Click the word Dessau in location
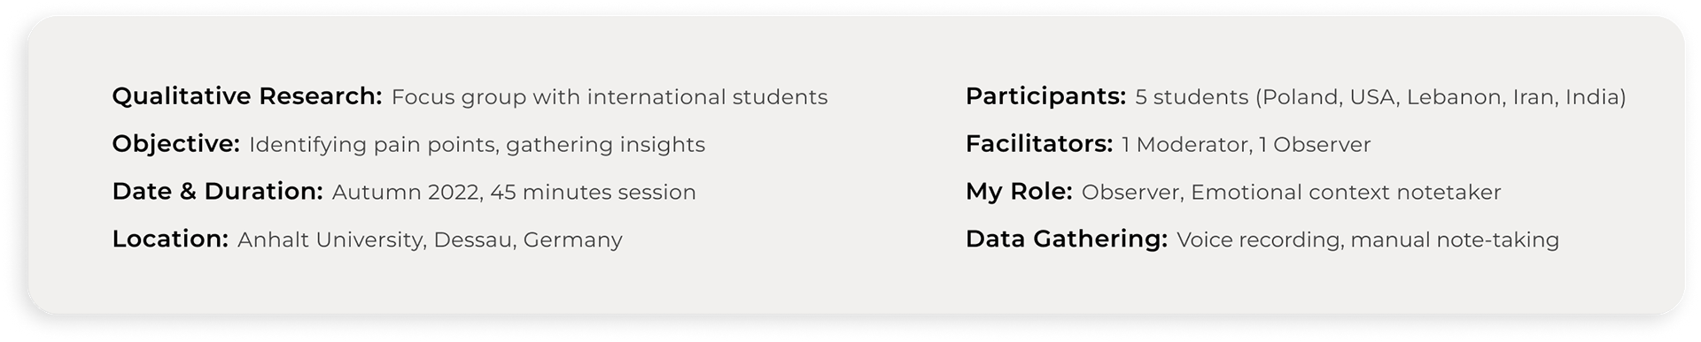This screenshot has width=1701, height=342. click(471, 240)
